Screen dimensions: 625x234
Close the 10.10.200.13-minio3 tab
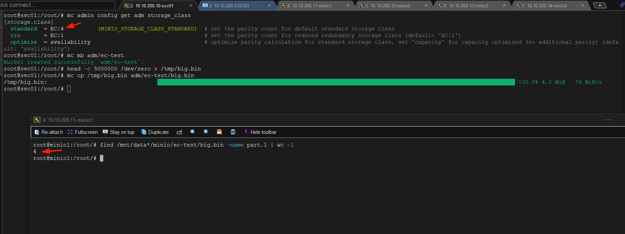coord(504,5)
